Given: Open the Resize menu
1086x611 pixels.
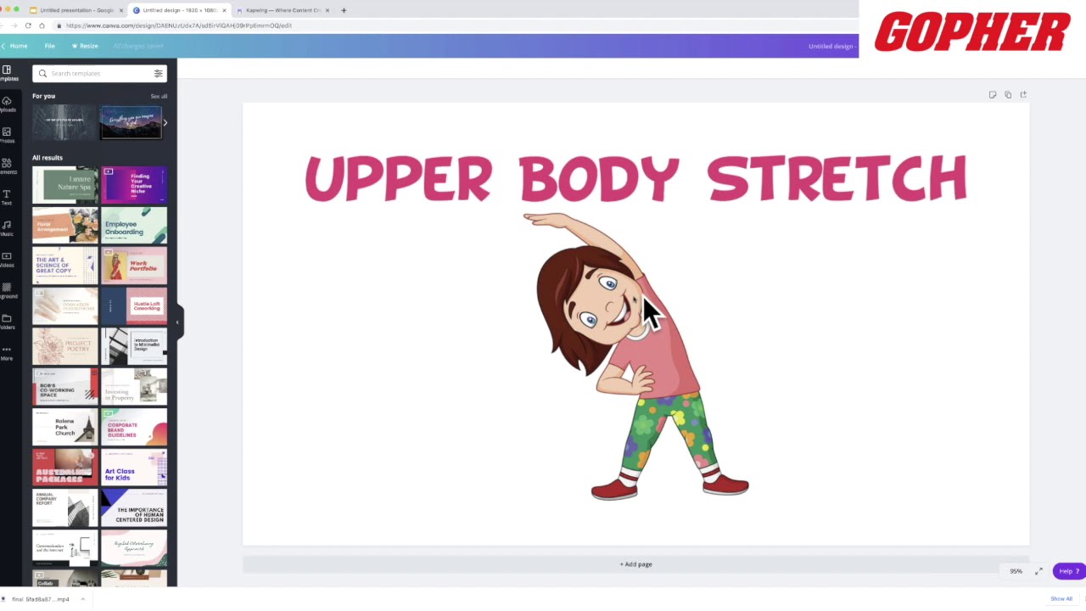Looking at the screenshot, I should pos(85,46).
